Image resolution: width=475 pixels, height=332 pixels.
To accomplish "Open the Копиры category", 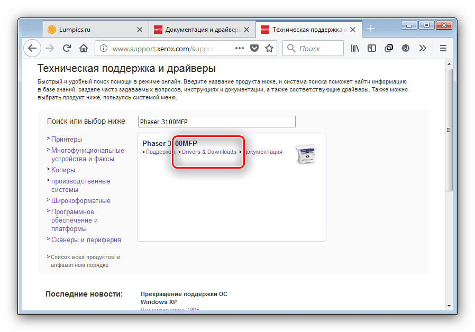I will tap(63, 170).
